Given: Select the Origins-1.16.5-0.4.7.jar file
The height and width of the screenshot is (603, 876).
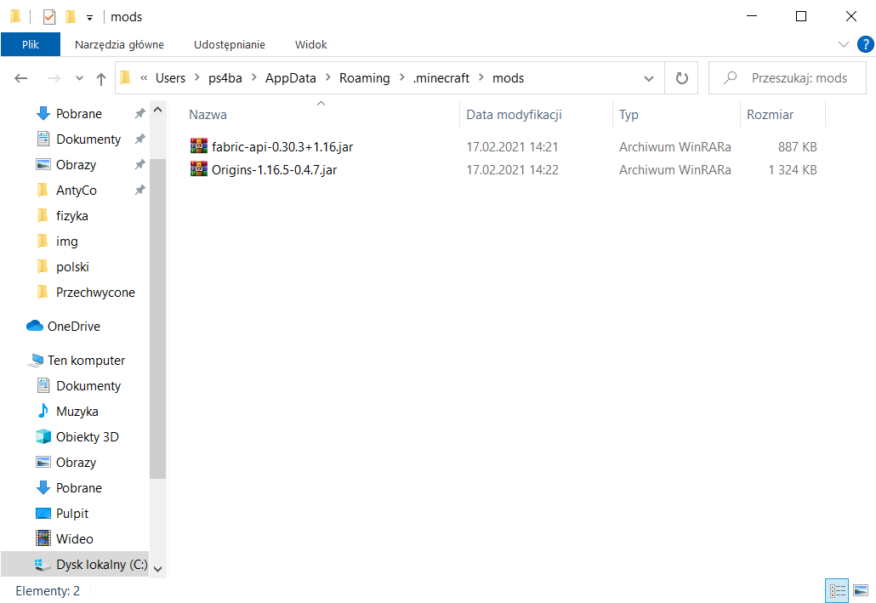Looking at the screenshot, I should click(274, 169).
